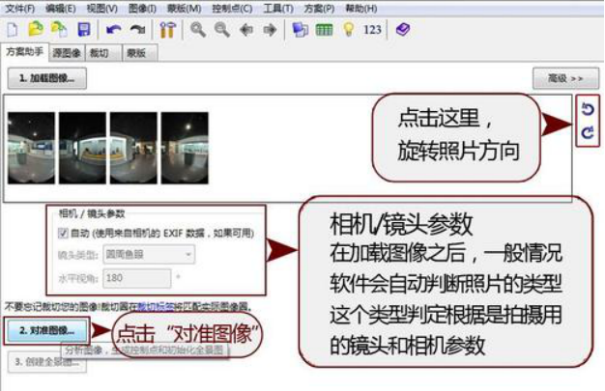The height and width of the screenshot is (391, 605).
Task: Switch to the 源图像 tab
Action: pos(66,52)
